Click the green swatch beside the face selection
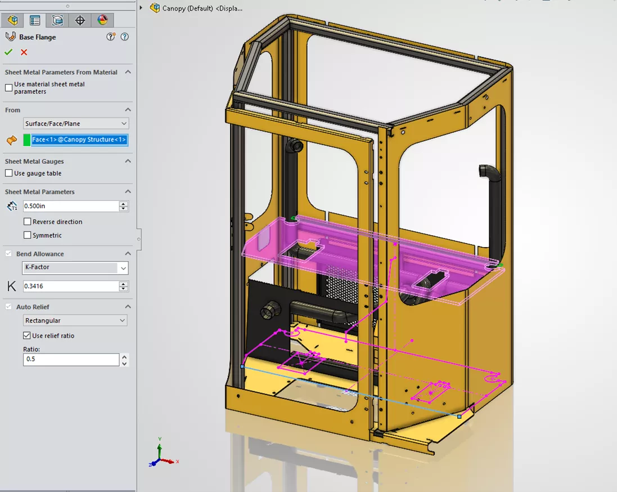The image size is (617, 492). click(26, 140)
